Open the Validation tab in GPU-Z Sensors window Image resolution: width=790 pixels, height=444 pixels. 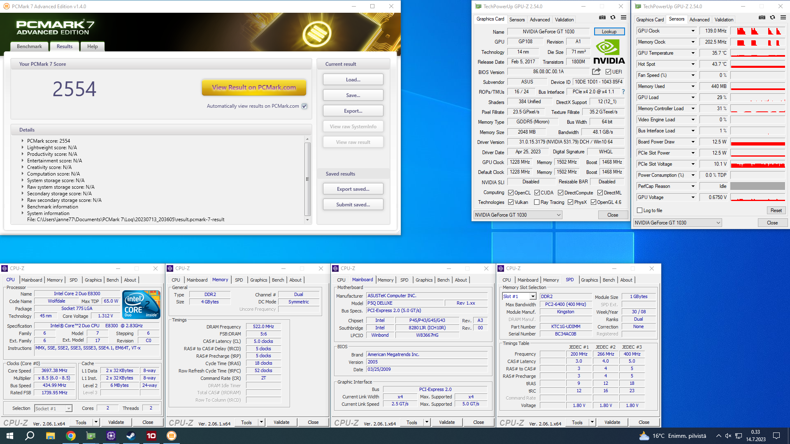724,19
